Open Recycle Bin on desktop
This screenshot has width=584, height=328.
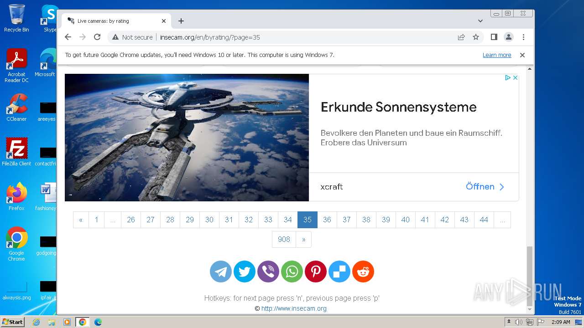[x=16, y=18]
